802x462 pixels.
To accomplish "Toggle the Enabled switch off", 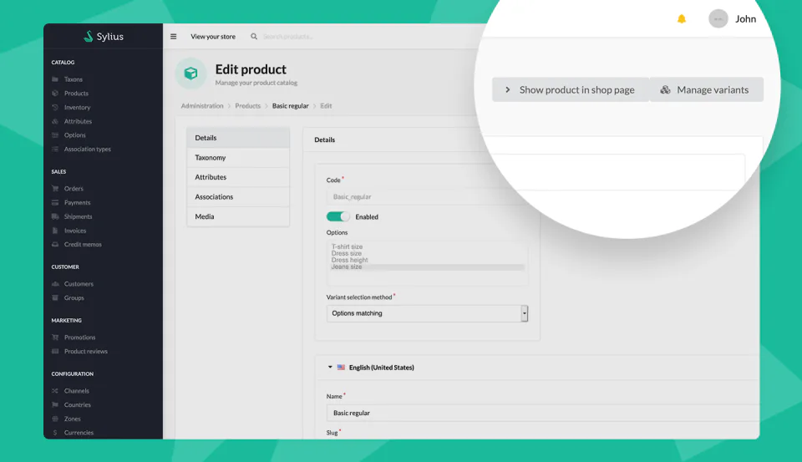I will click(x=338, y=216).
